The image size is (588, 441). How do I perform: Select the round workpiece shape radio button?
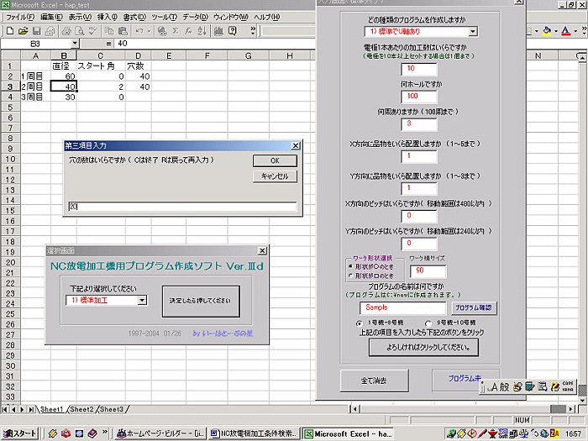point(349,266)
